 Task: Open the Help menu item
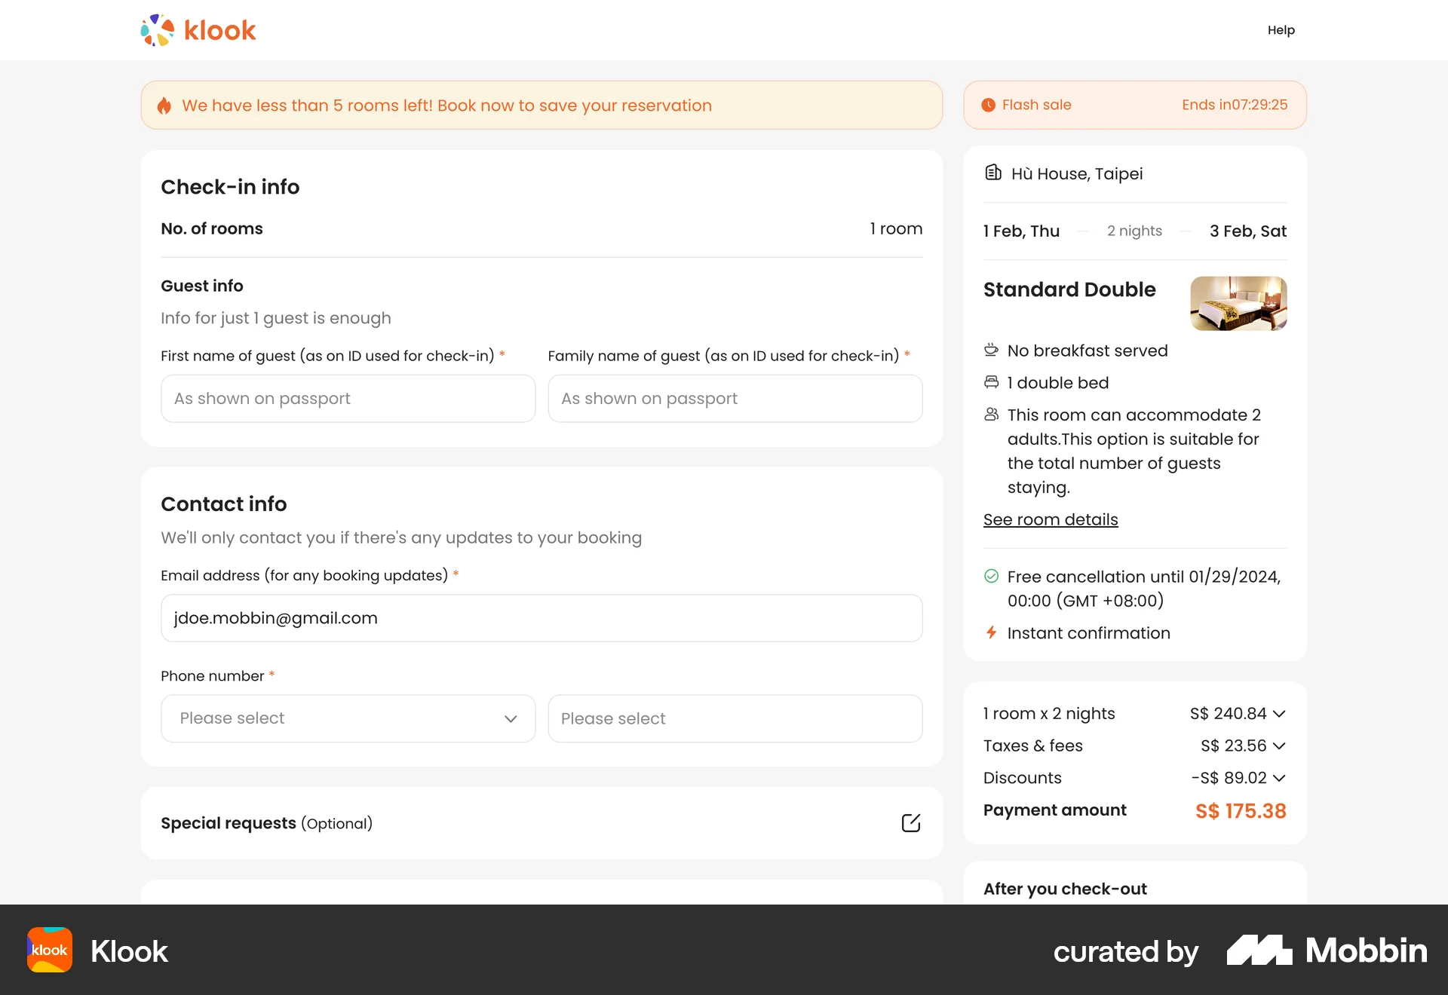(1281, 30)
